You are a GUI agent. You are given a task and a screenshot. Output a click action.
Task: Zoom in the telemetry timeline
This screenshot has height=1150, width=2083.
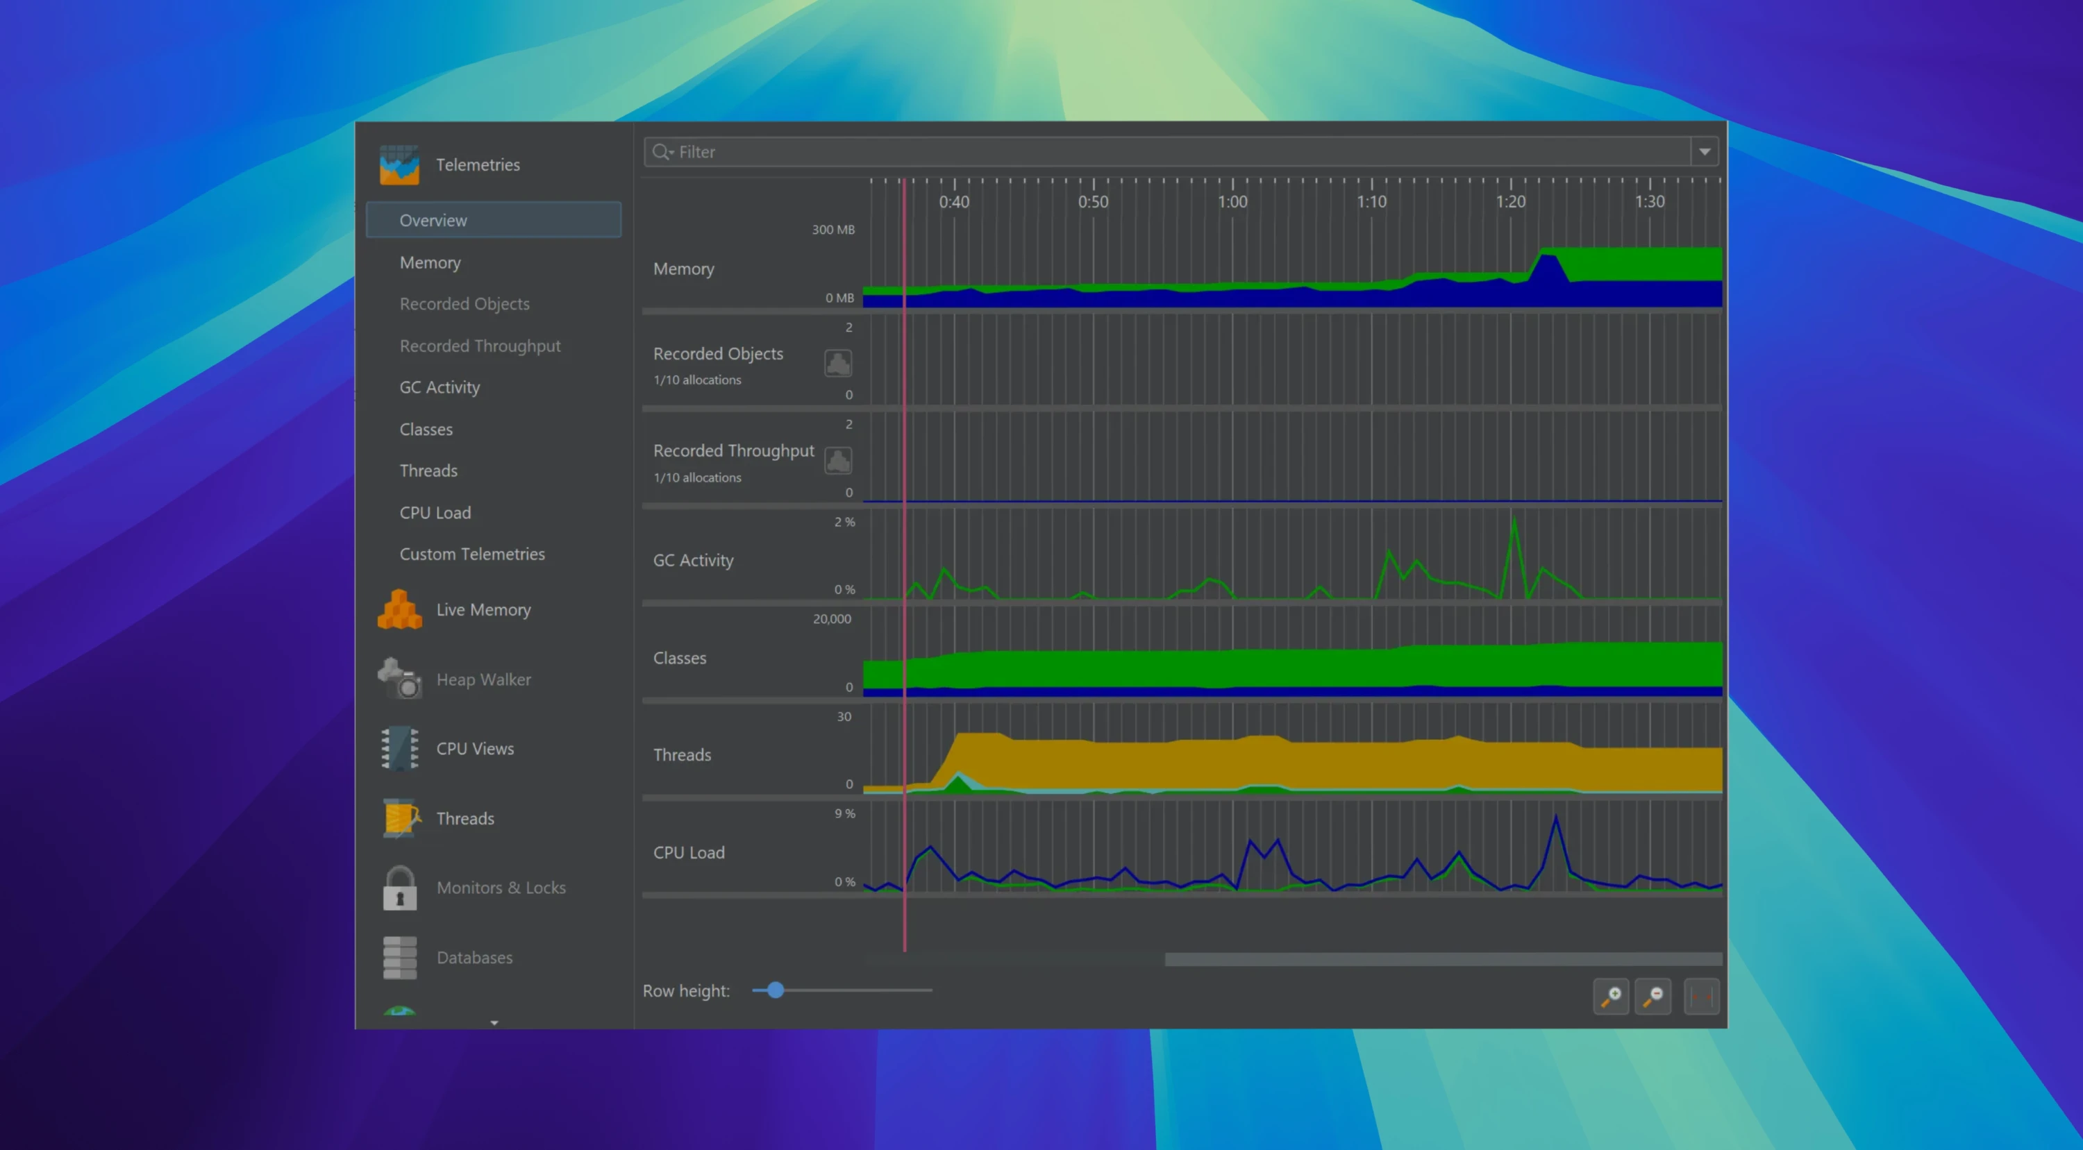tap(1611, 996)
